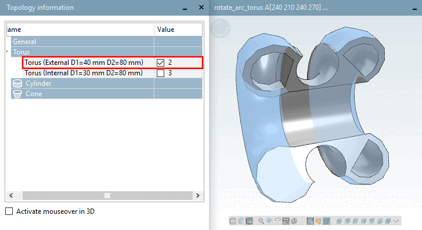Click the horizontal scrollbar thumb
The image size is (422, 230).
click(107, 195)
